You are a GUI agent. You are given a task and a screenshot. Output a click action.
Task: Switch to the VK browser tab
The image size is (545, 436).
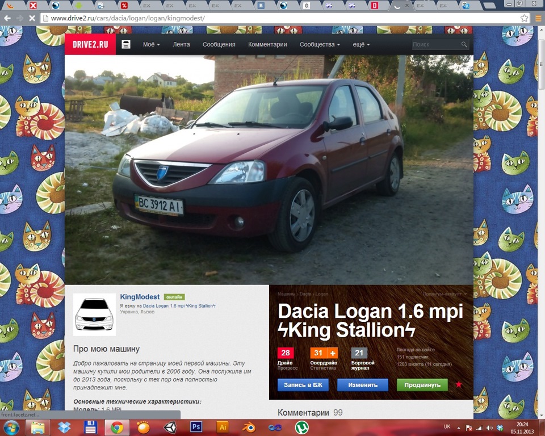tap(261, 5)
